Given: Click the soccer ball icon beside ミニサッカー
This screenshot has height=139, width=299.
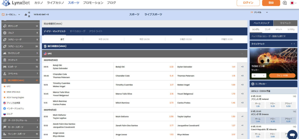Looking at the screenshot, I should coord(253,84).
